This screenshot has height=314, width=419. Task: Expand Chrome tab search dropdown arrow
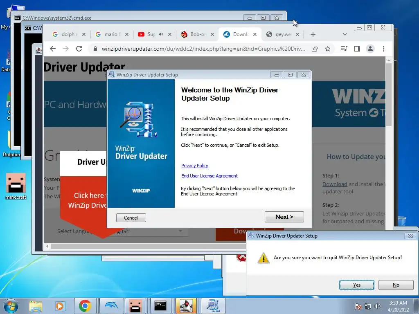(345, 34)
